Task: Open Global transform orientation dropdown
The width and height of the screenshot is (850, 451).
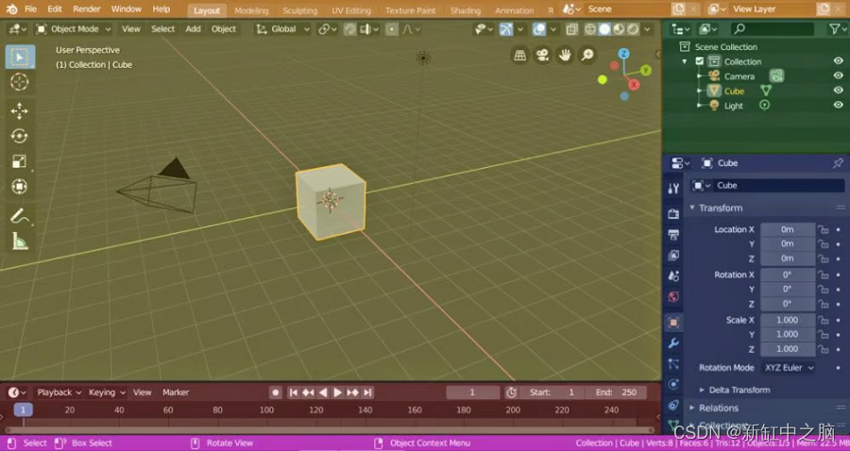Action: pos(282,29)
